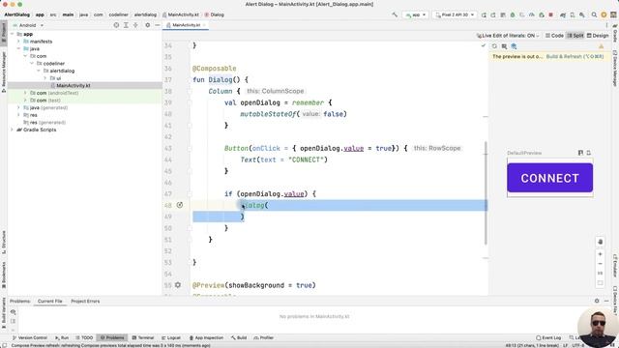The height and width of the screenshot is (348, 619).
Task: Open the Terminal tool window
Action: [x=143, y=337]
